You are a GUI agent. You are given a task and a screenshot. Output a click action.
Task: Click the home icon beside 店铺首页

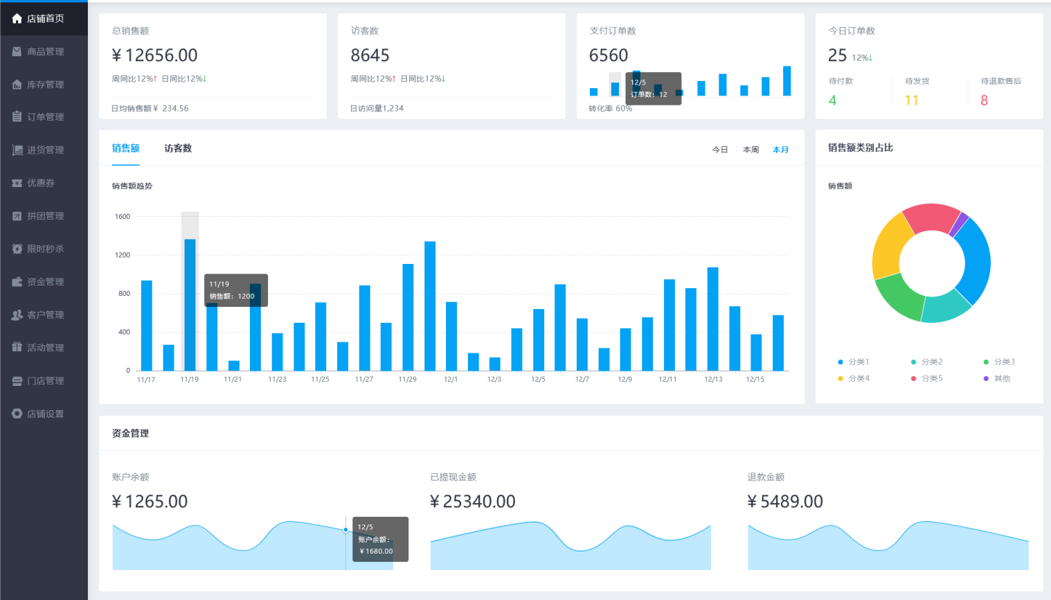pos(17,19)
